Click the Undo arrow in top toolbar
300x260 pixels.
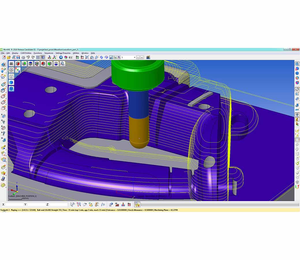(x=28, y=57)
